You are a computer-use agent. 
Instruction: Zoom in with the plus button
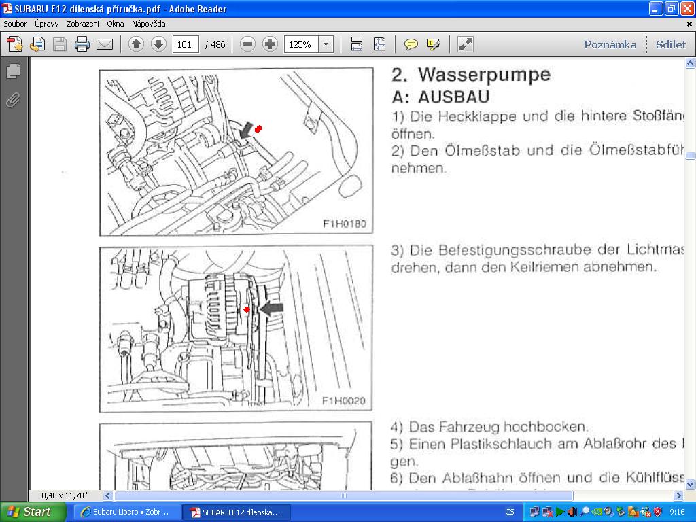coord(270,44)
